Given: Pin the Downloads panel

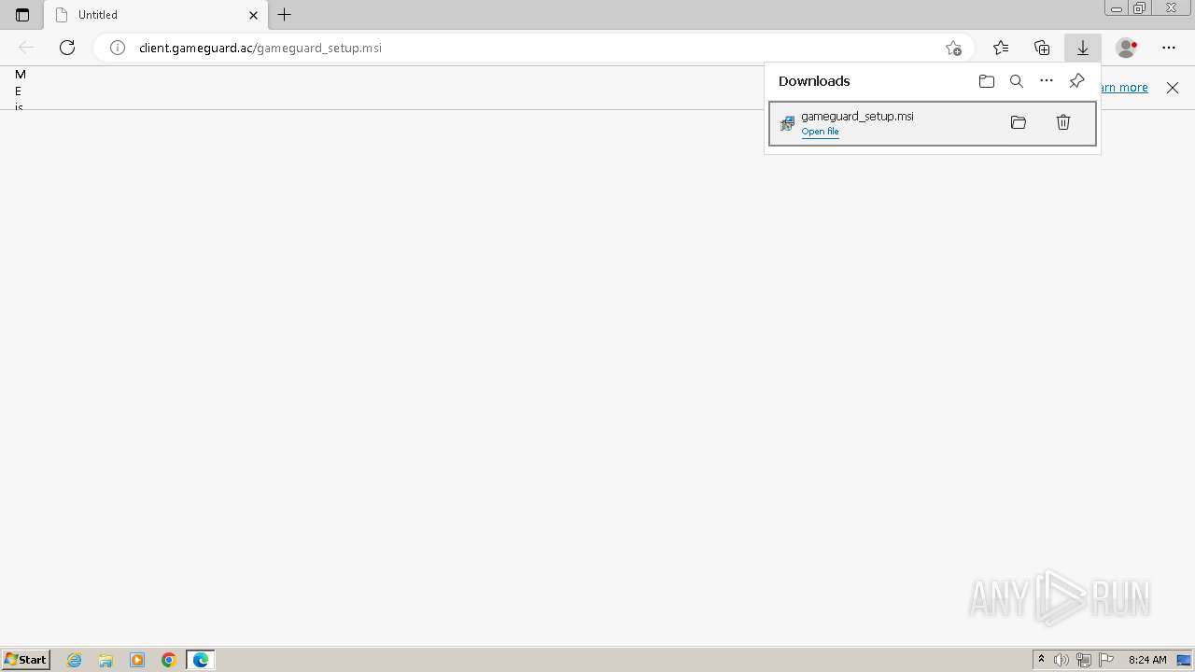Looking at the screenshot, I should coord(1076,81).
